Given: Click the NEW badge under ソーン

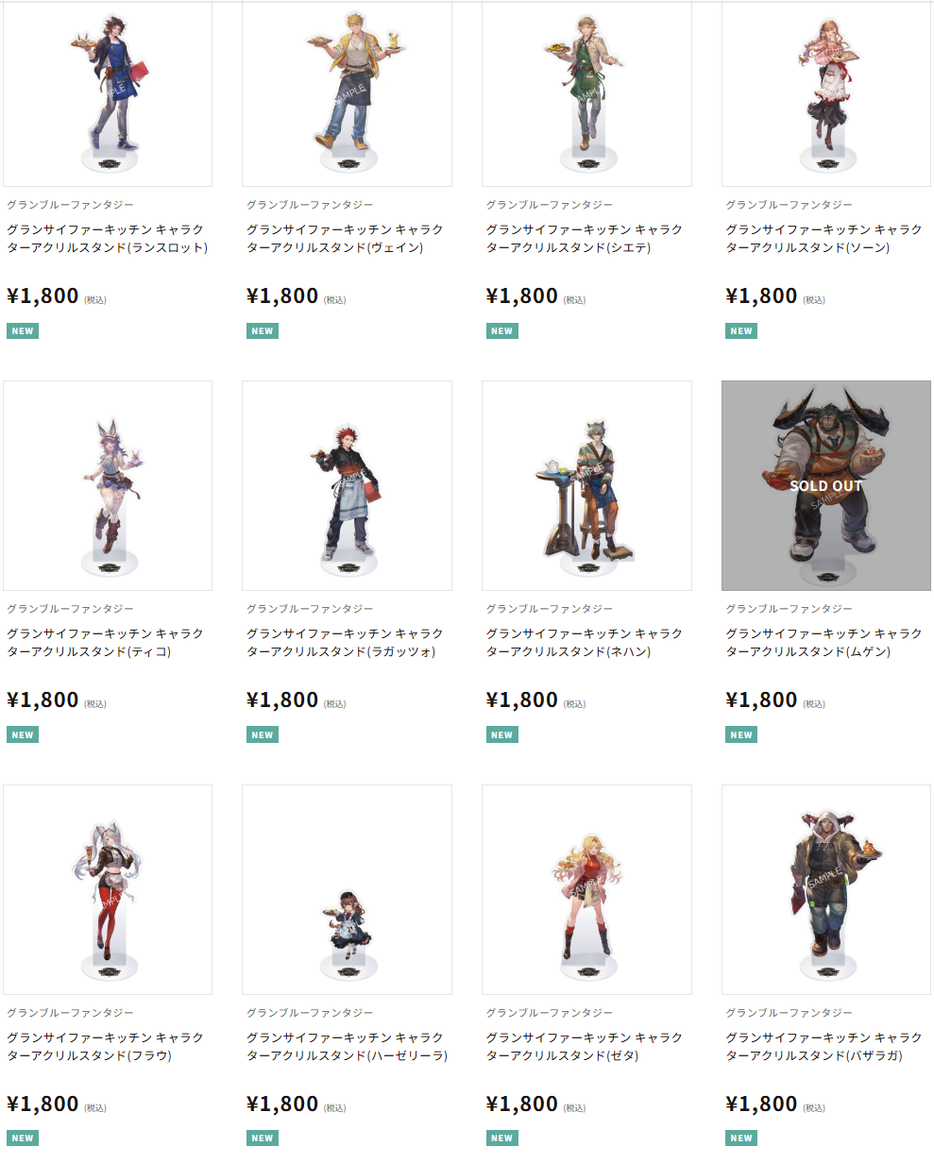Looking at the screenshot, I should [x=741, y=331].
